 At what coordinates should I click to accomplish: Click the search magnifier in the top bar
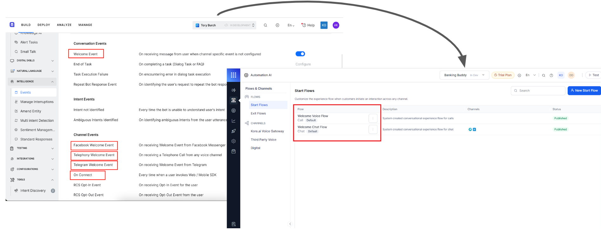[265, 25]
